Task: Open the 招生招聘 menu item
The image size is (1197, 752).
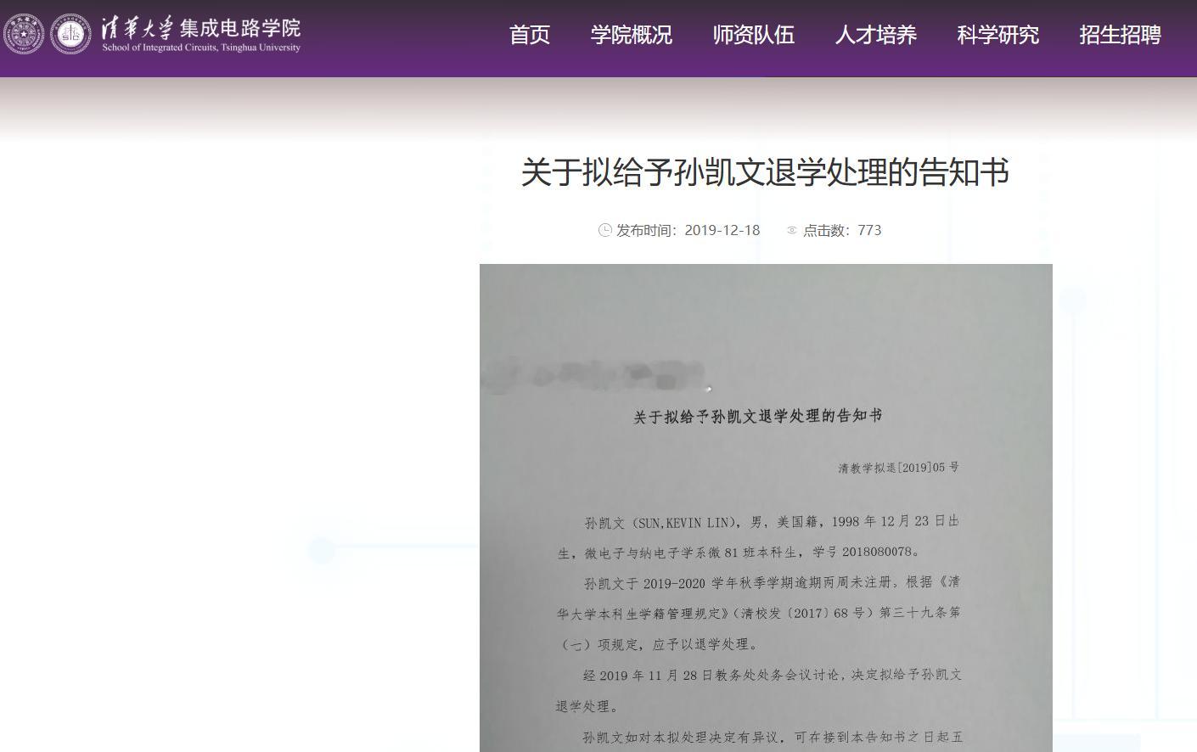Action: click(1121, 35)
